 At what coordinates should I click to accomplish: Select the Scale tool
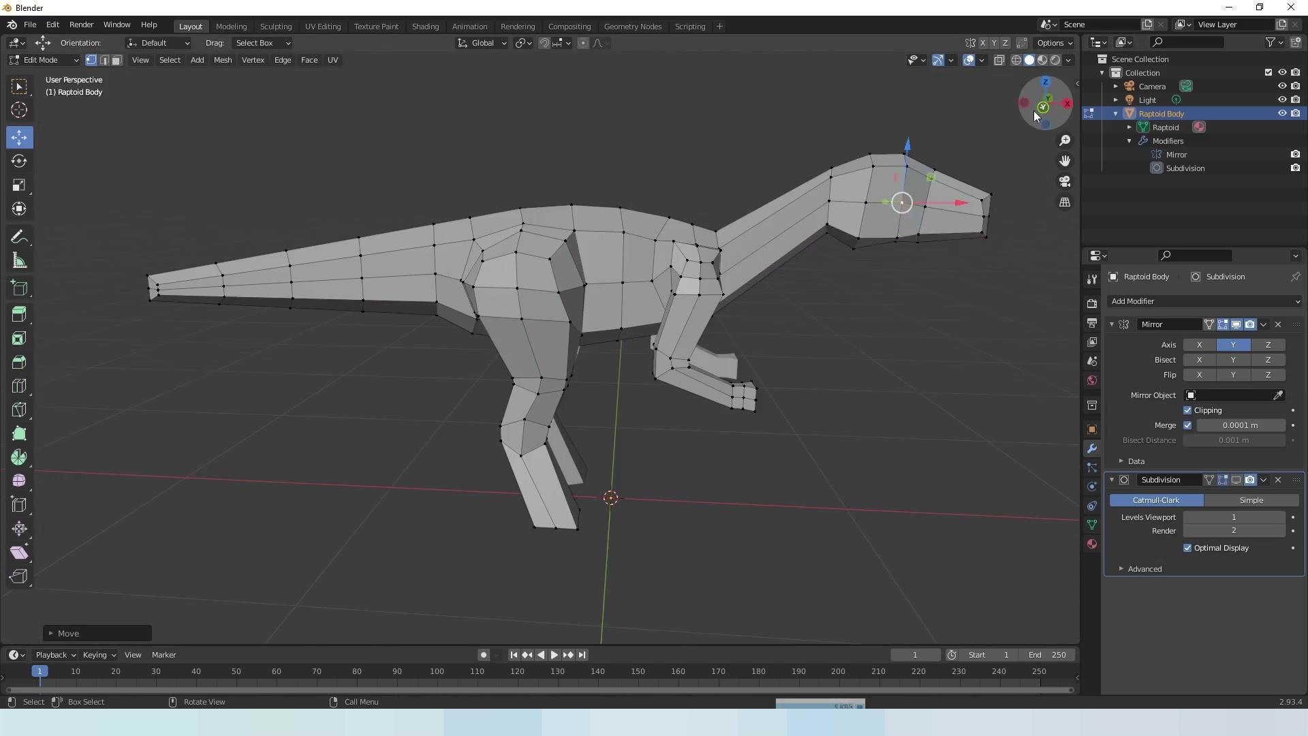pos(19,185)
